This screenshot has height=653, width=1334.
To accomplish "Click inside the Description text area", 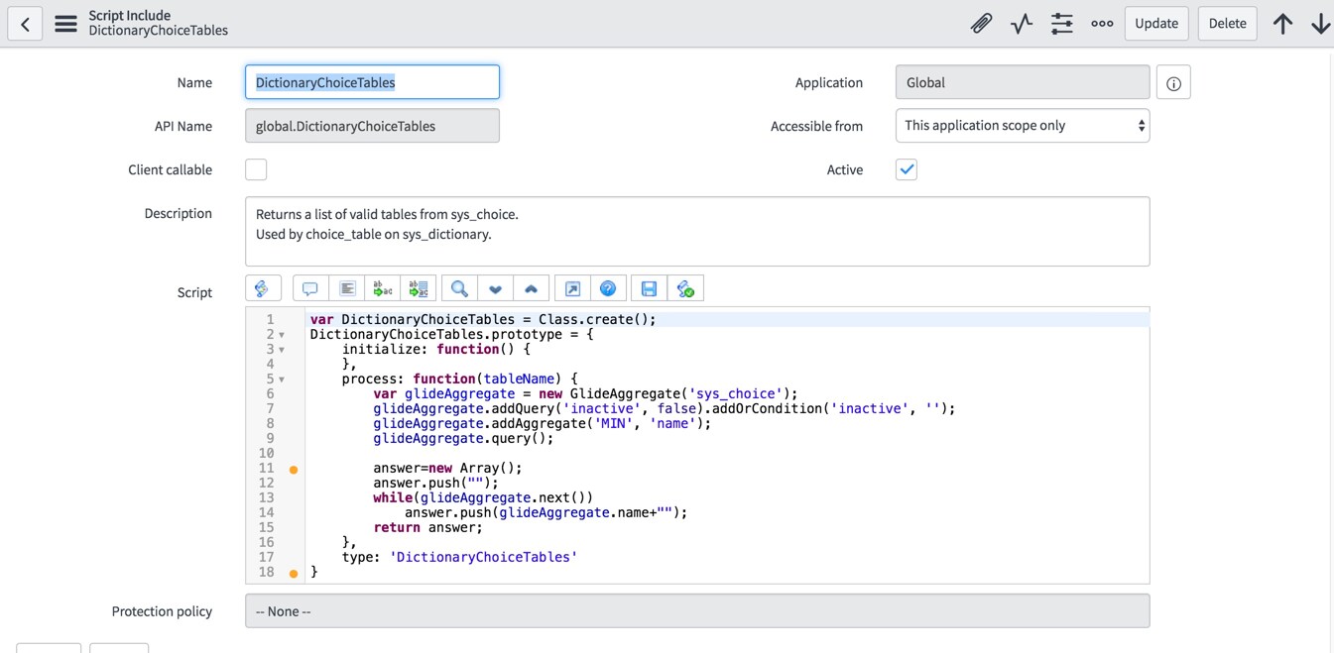I will coord(697,231).
